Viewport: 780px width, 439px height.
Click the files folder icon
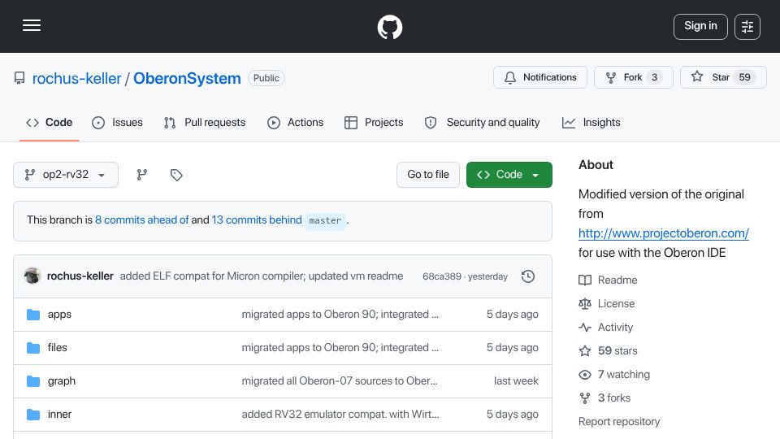click(33, 348)
